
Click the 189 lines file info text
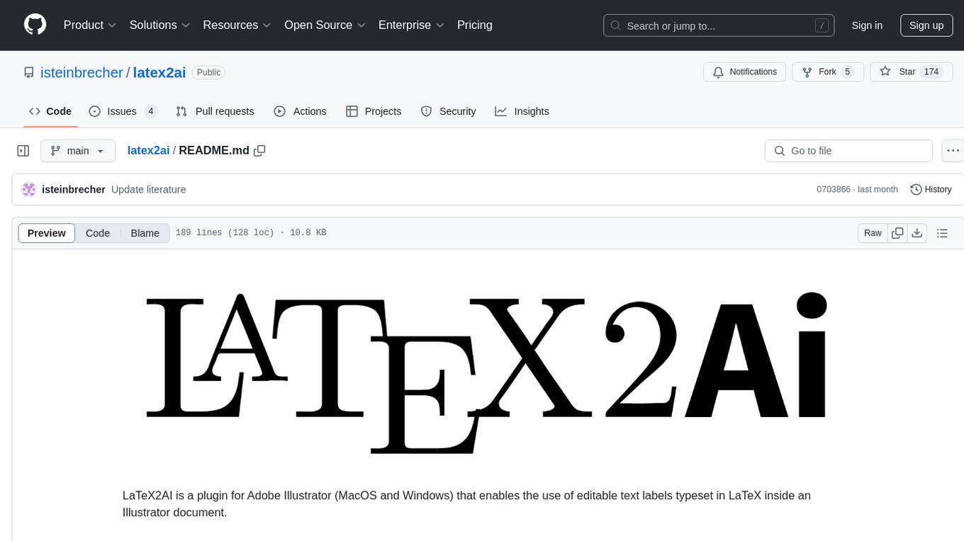[x=250, y=233]
